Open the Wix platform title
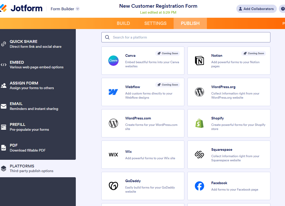This screenshot has height=206, width=285. [128, 152]
